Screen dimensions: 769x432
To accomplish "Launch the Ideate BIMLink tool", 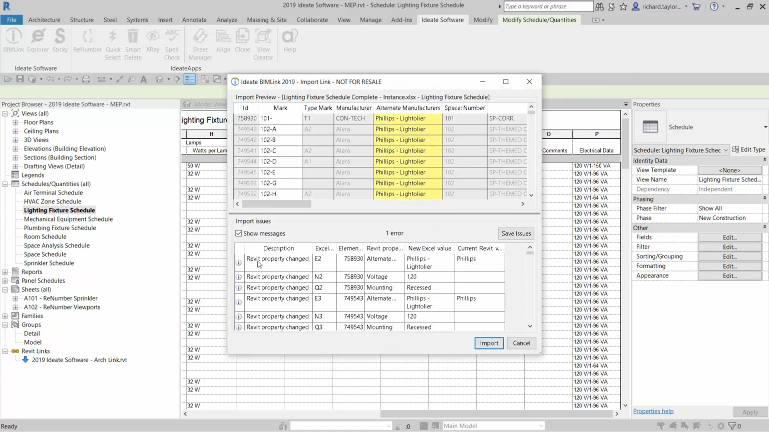I will coord(13,40).
